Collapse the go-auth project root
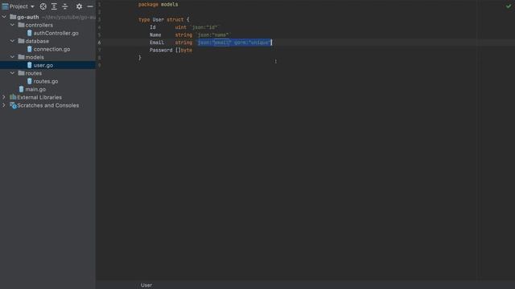Viewport: 515px width, 289px height. coord(4,17)
